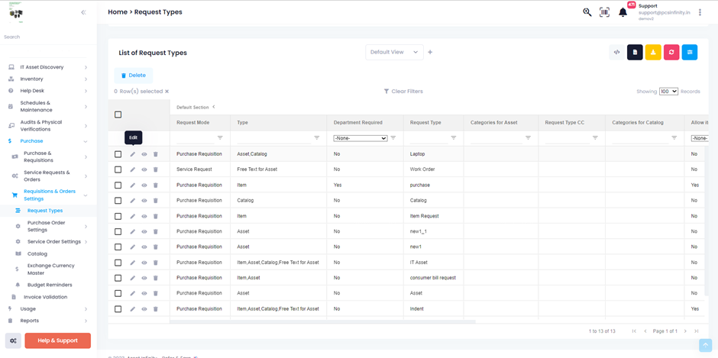Click the Help & Support button
718x358 pixels.
58,340
